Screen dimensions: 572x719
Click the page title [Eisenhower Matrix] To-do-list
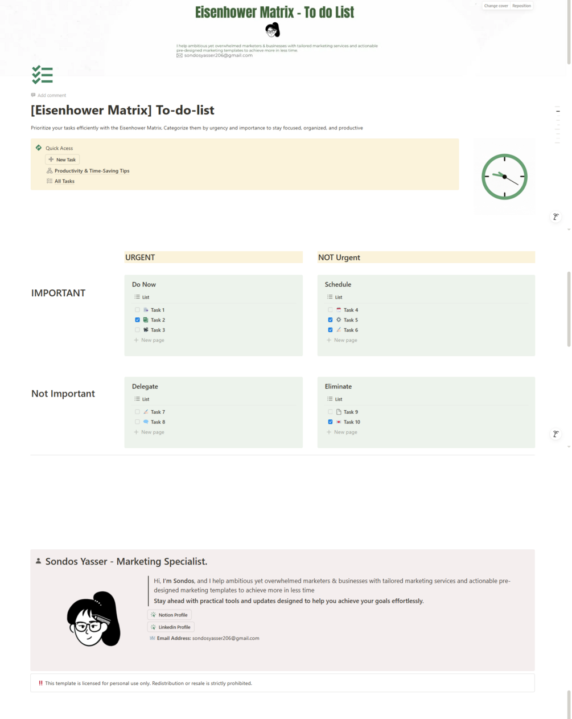tap(122, 110)
